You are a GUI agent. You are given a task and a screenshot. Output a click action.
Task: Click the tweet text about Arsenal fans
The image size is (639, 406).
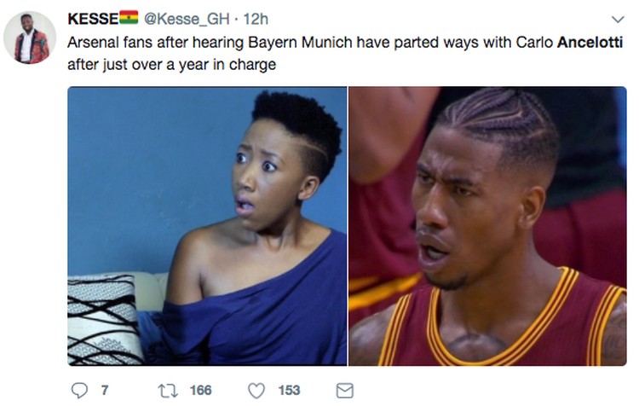tap(345, 53)
